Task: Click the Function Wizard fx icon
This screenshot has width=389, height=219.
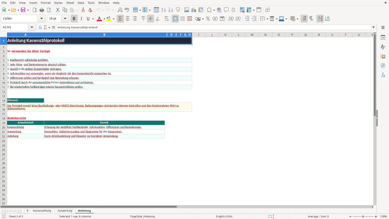Action: coord(41,28)
